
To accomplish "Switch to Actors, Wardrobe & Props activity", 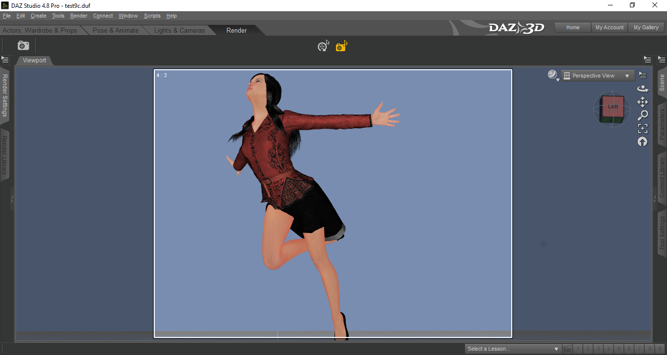I will coord(40,30).
